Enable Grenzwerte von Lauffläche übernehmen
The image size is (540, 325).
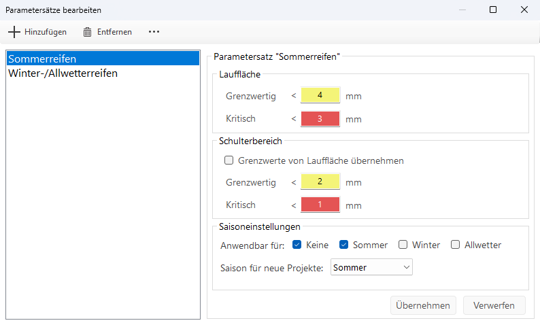pos(229,161)
